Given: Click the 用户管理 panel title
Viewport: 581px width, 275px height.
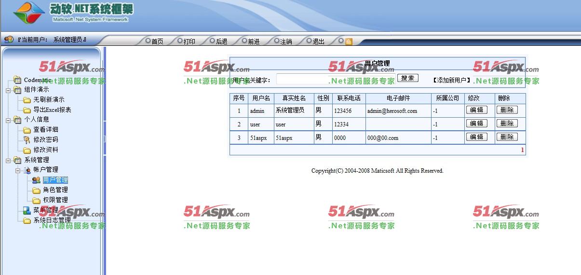Looking at the screenshot, I should click(377, 63).
